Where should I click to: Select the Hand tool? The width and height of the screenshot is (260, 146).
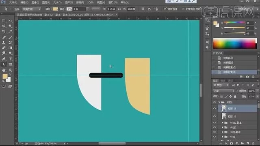4,70
